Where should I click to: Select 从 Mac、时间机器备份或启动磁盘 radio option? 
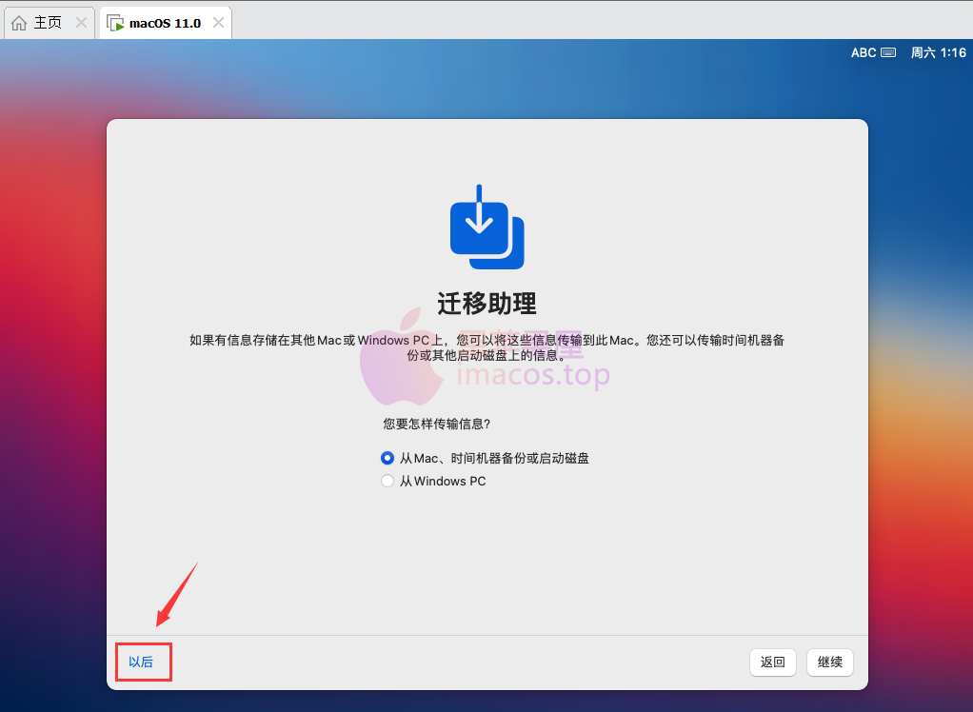(387, 459)
